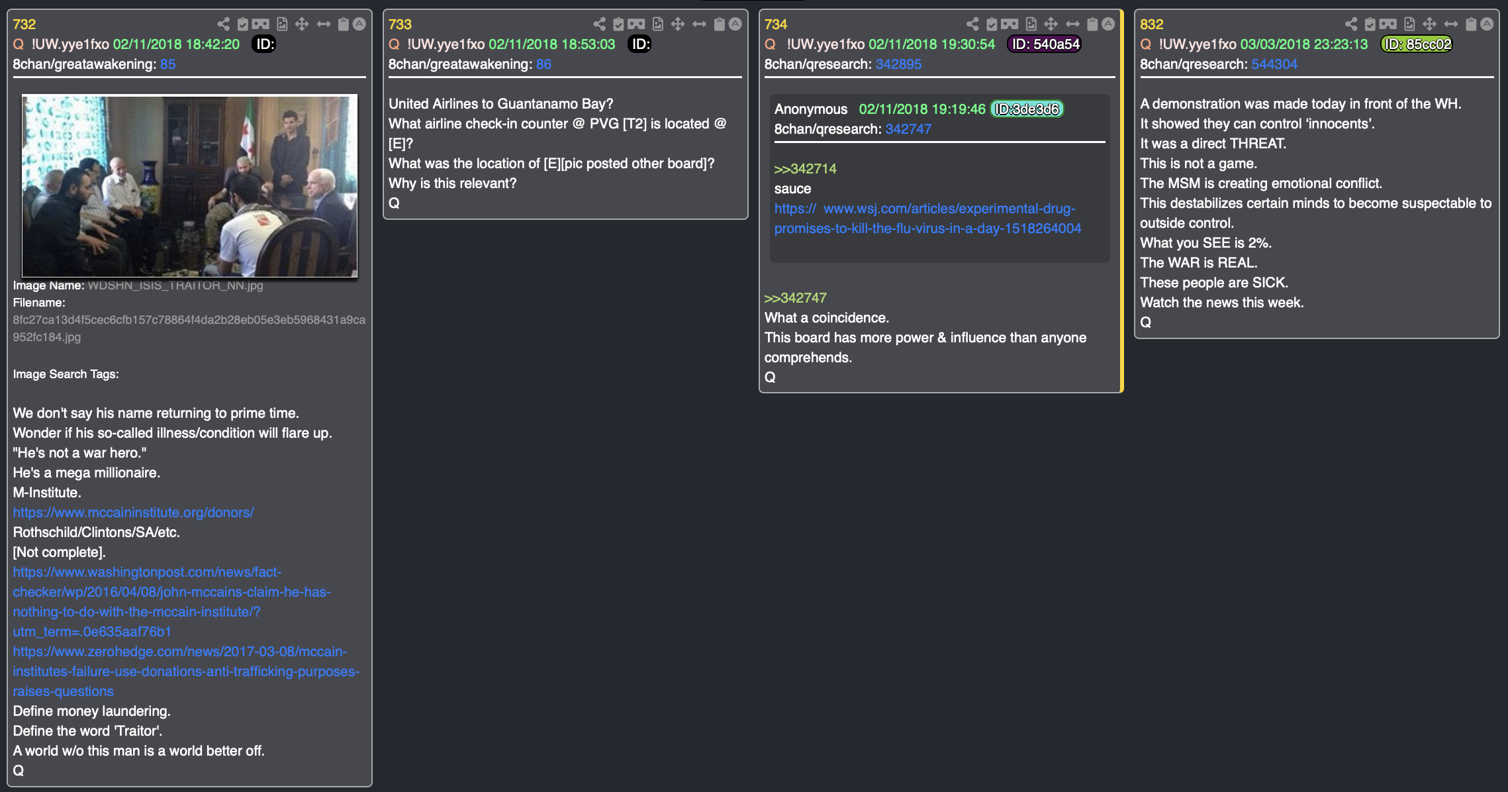Share post 733 using the share icon
The width and height of the screenshot is (1508, 792).
pos(600,25)
